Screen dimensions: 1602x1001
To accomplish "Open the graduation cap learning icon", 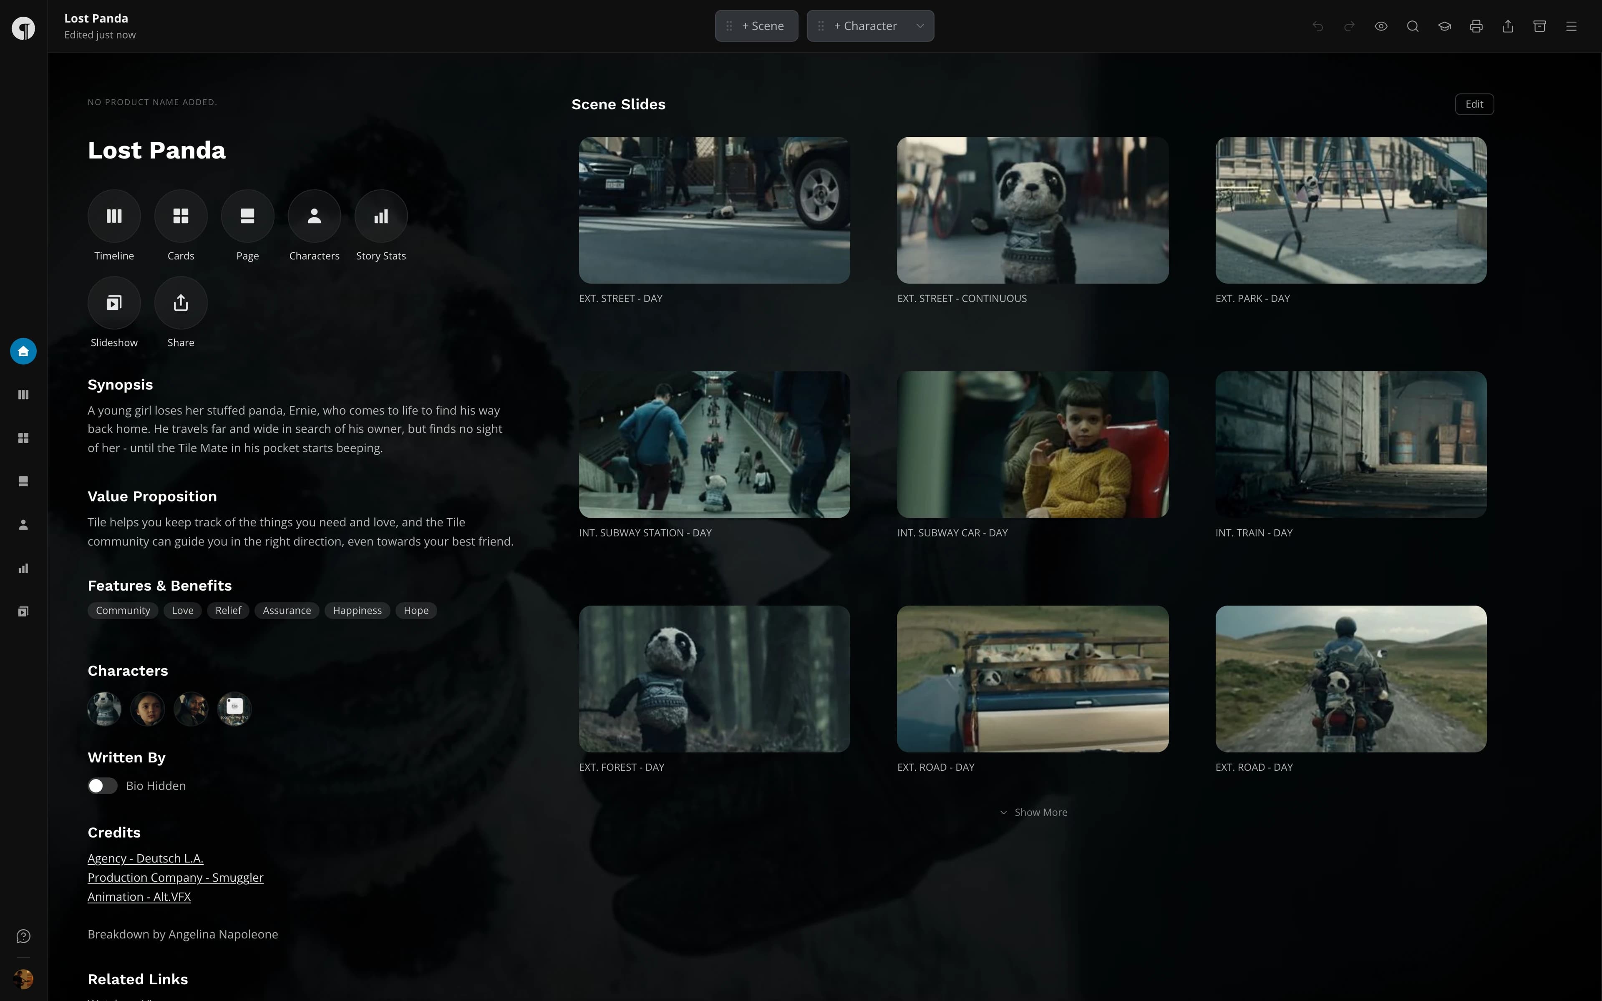I will (1444, 26).
